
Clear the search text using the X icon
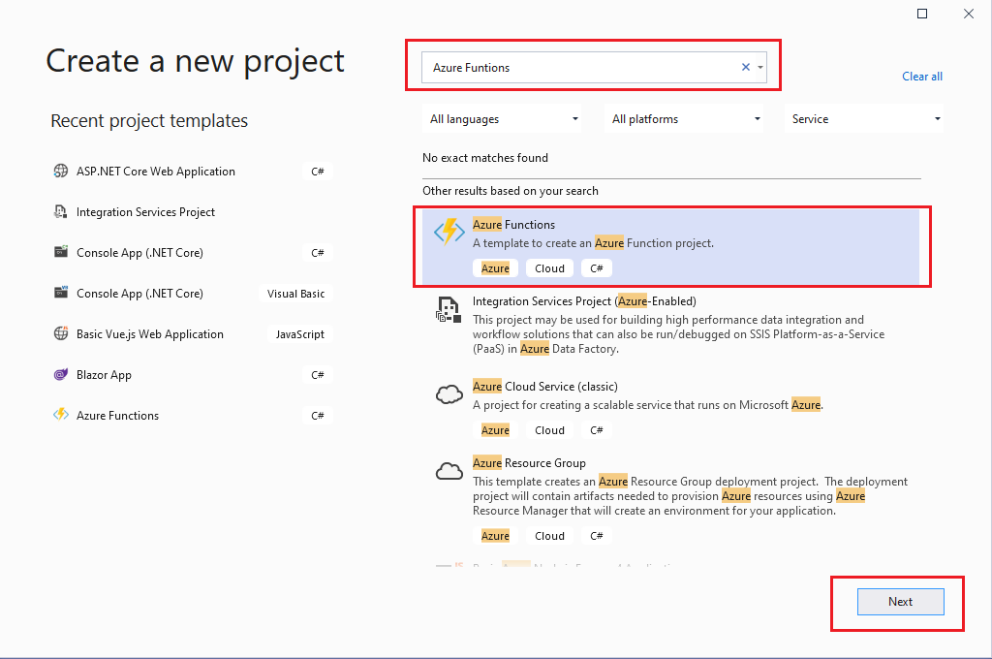(x=744, y=67)
